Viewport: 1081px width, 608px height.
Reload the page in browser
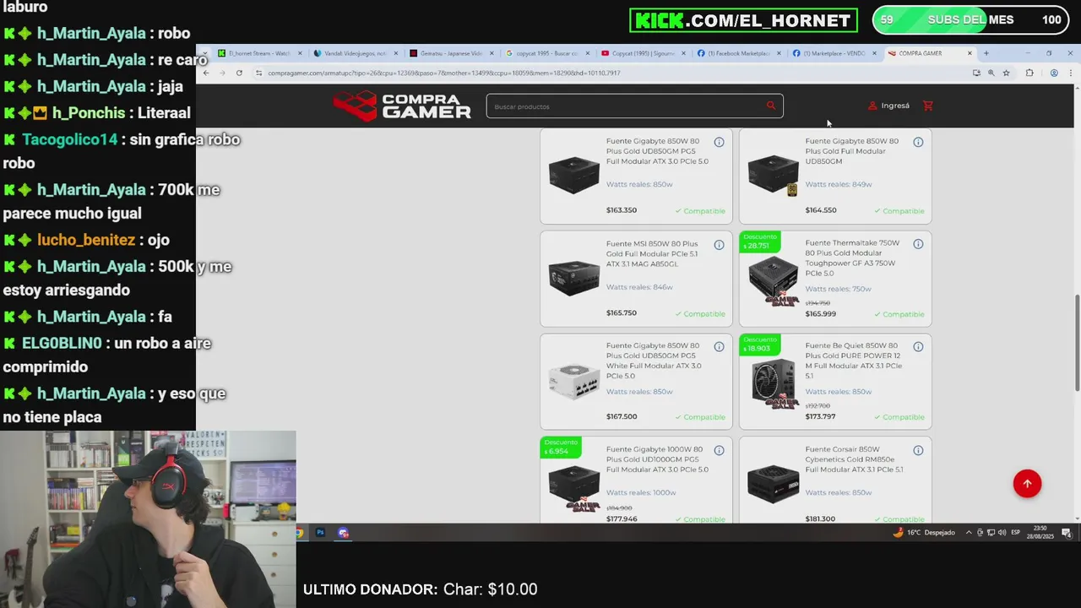[239, 73]
